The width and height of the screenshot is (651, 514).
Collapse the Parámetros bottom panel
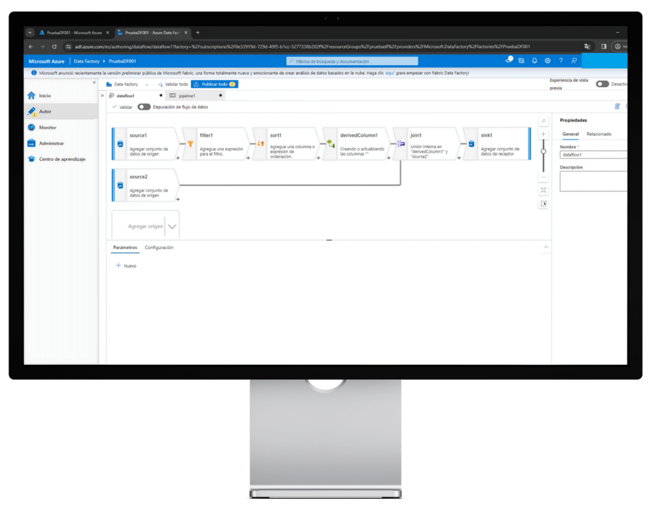546,247
